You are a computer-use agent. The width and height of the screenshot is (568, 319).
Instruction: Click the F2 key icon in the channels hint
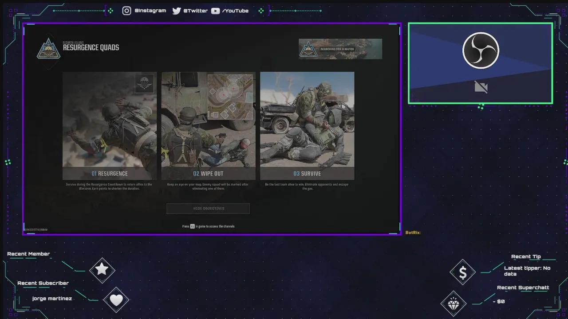point(193,226)
